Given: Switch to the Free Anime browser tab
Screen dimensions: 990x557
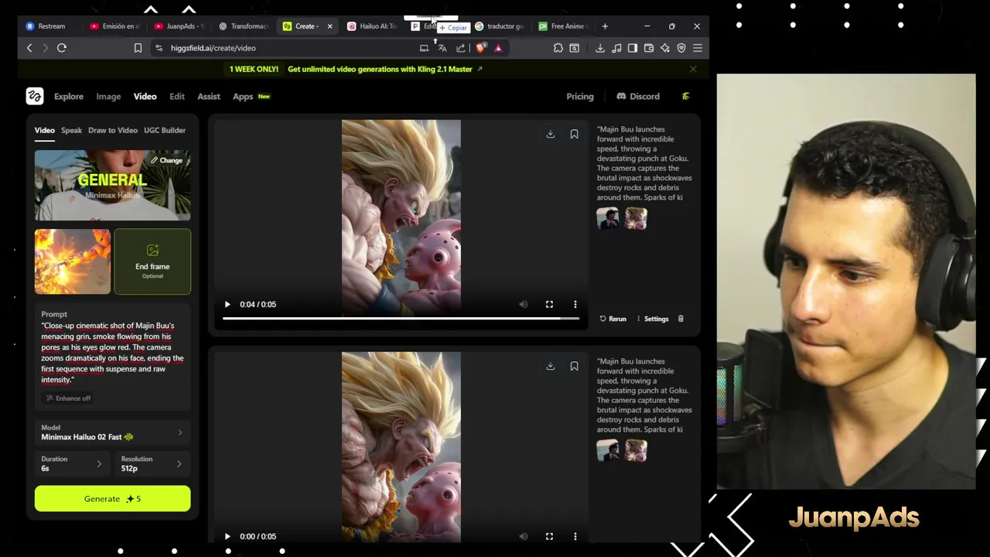Looking at the screenshot, I should click(x=563, y=26).
